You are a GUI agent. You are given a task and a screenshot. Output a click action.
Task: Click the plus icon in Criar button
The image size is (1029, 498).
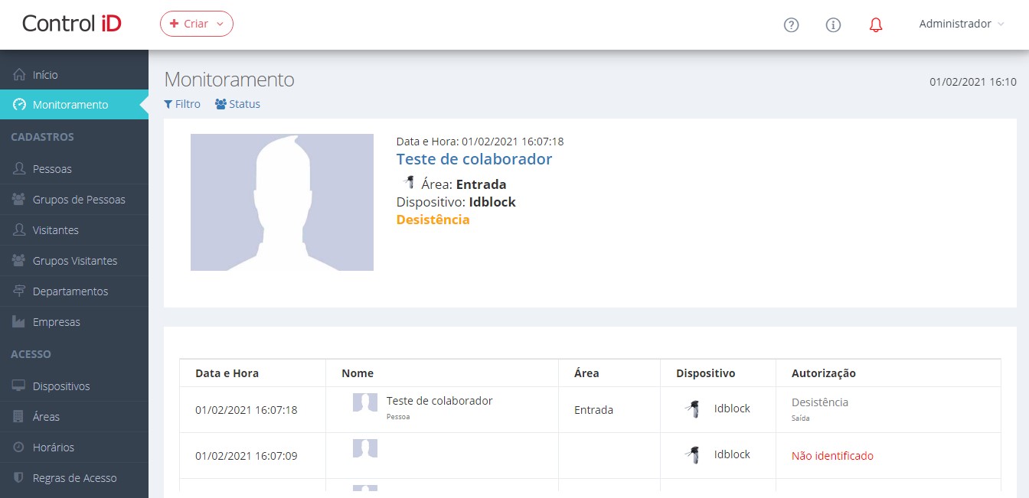(174, 24)
